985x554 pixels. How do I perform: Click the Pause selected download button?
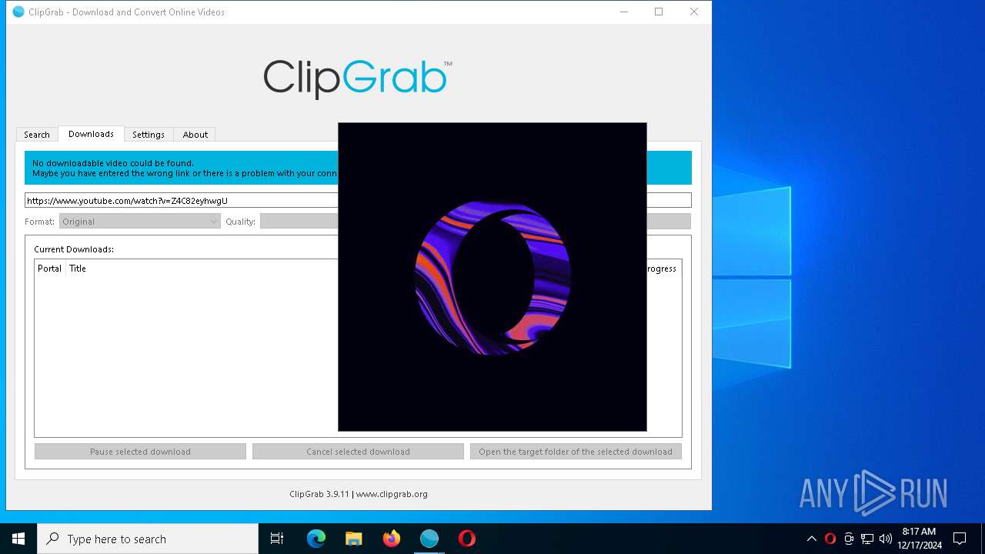point(140,452)
